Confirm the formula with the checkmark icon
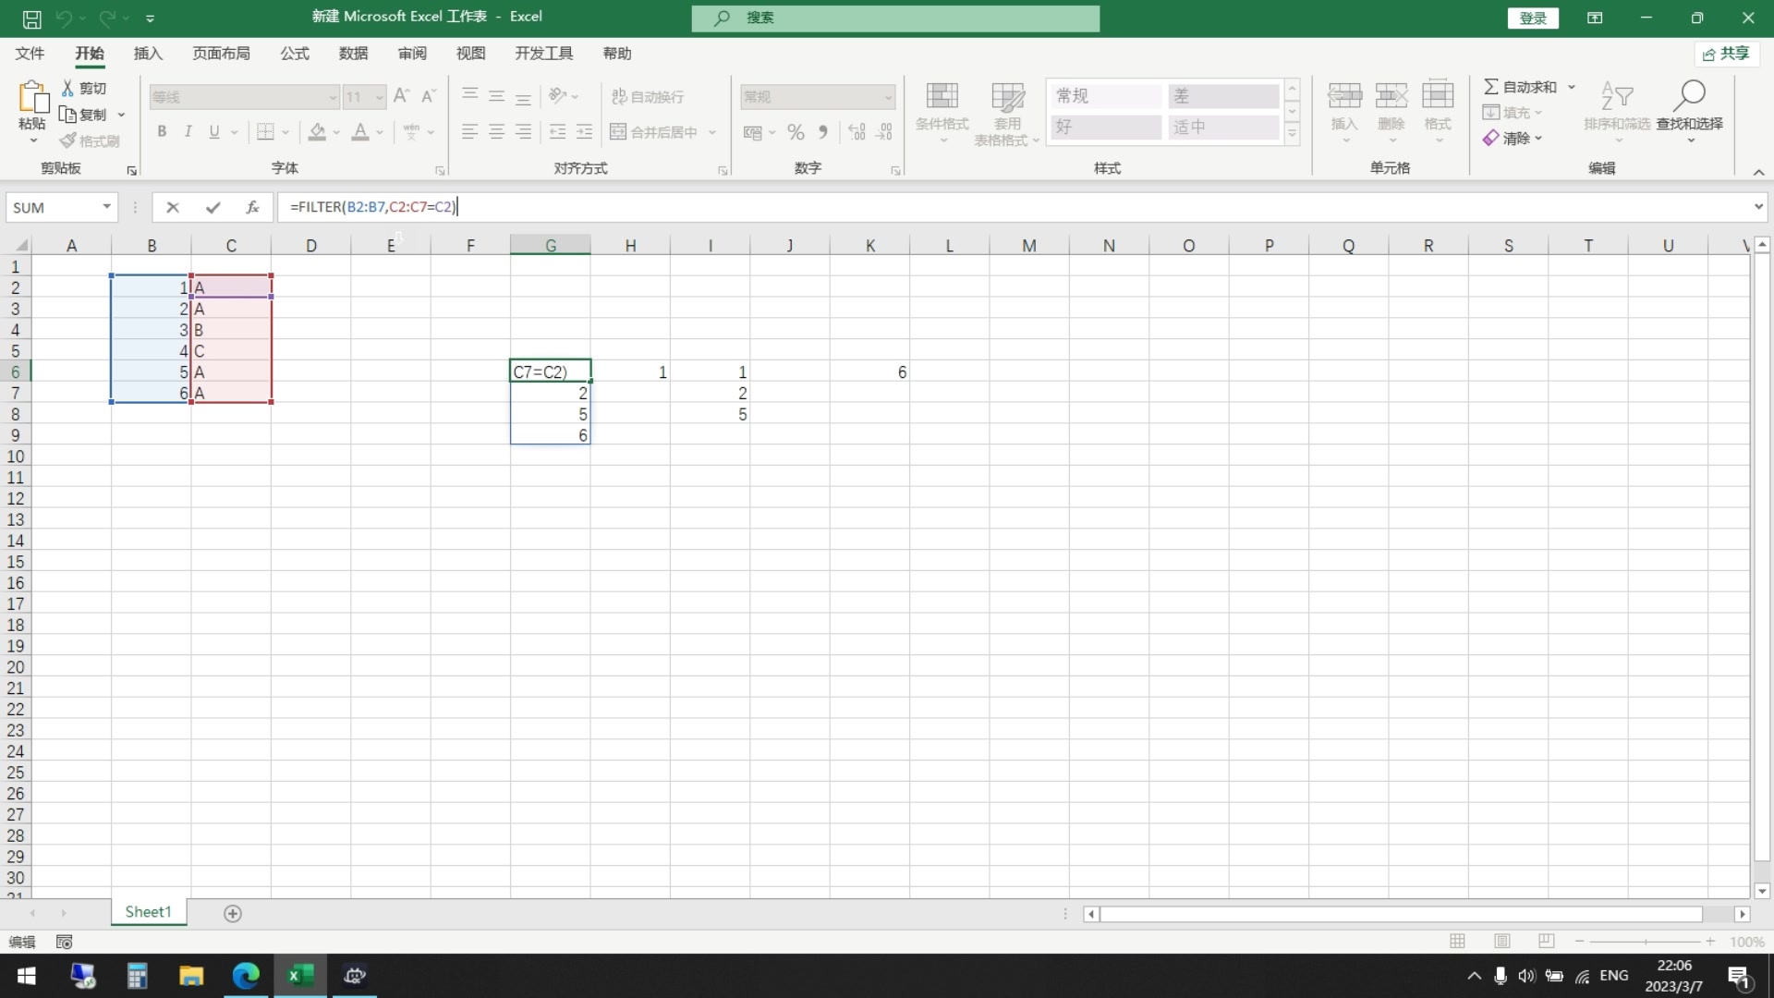Image resolution: width=1774 pixels, height=998 pixels. point(213,207)
